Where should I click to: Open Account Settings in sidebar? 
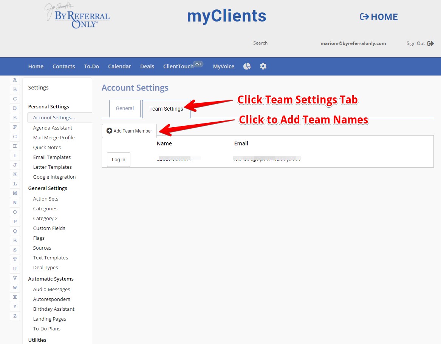tap(54, 118)
